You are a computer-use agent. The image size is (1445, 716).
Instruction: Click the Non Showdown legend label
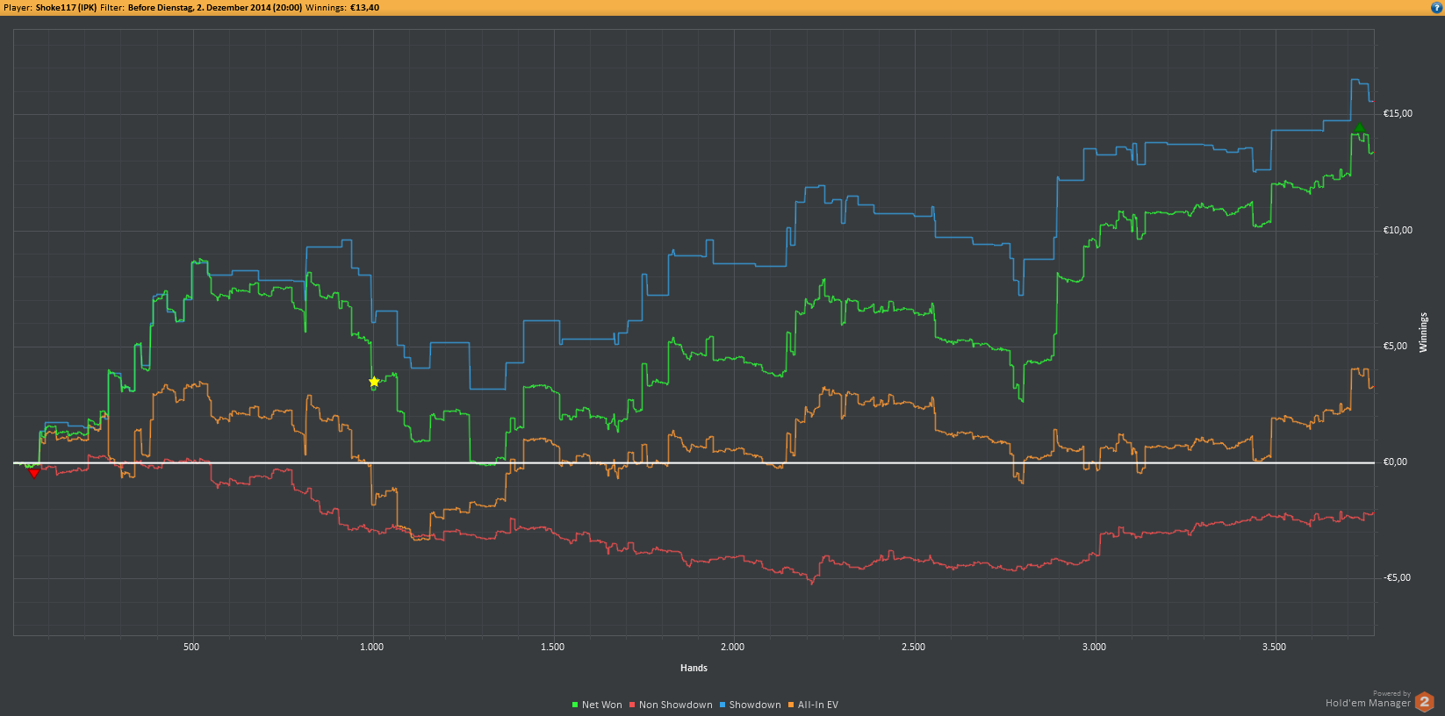point(676,705)
